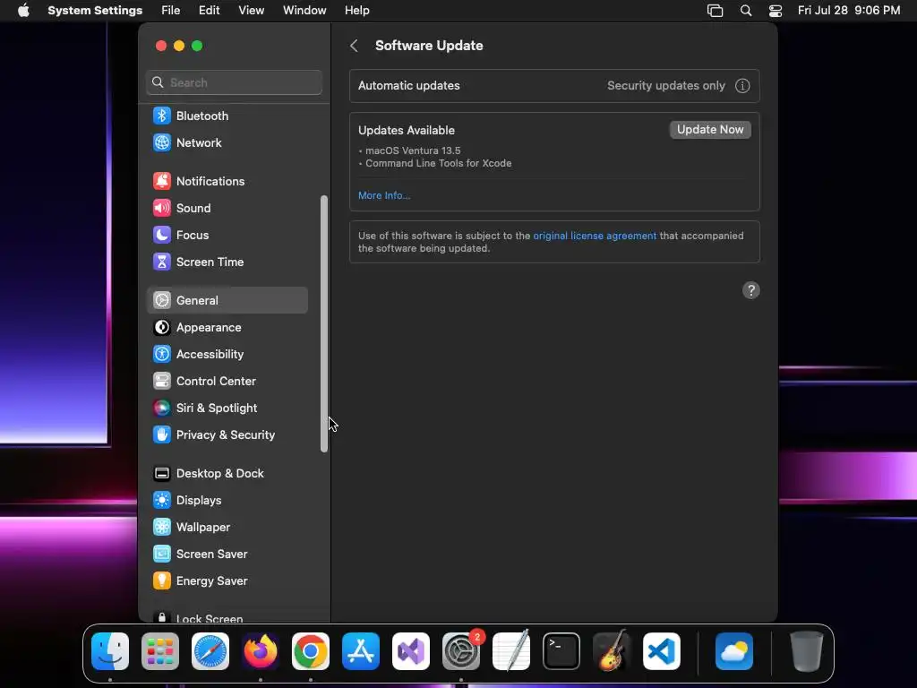This screenshot has height=688, width=917.
Task: Click the Automatic updates info icon
Action: (x=742, y=86)
